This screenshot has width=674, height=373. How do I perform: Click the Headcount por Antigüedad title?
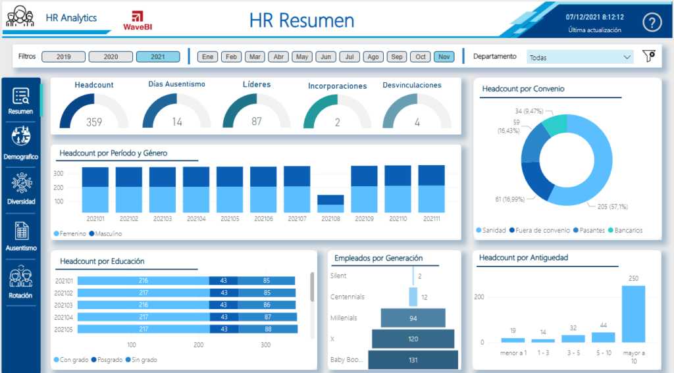point(523,258)
